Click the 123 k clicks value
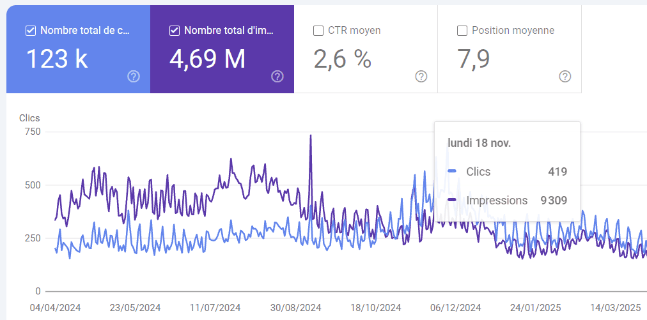647x320 pixels. point(57,59)
